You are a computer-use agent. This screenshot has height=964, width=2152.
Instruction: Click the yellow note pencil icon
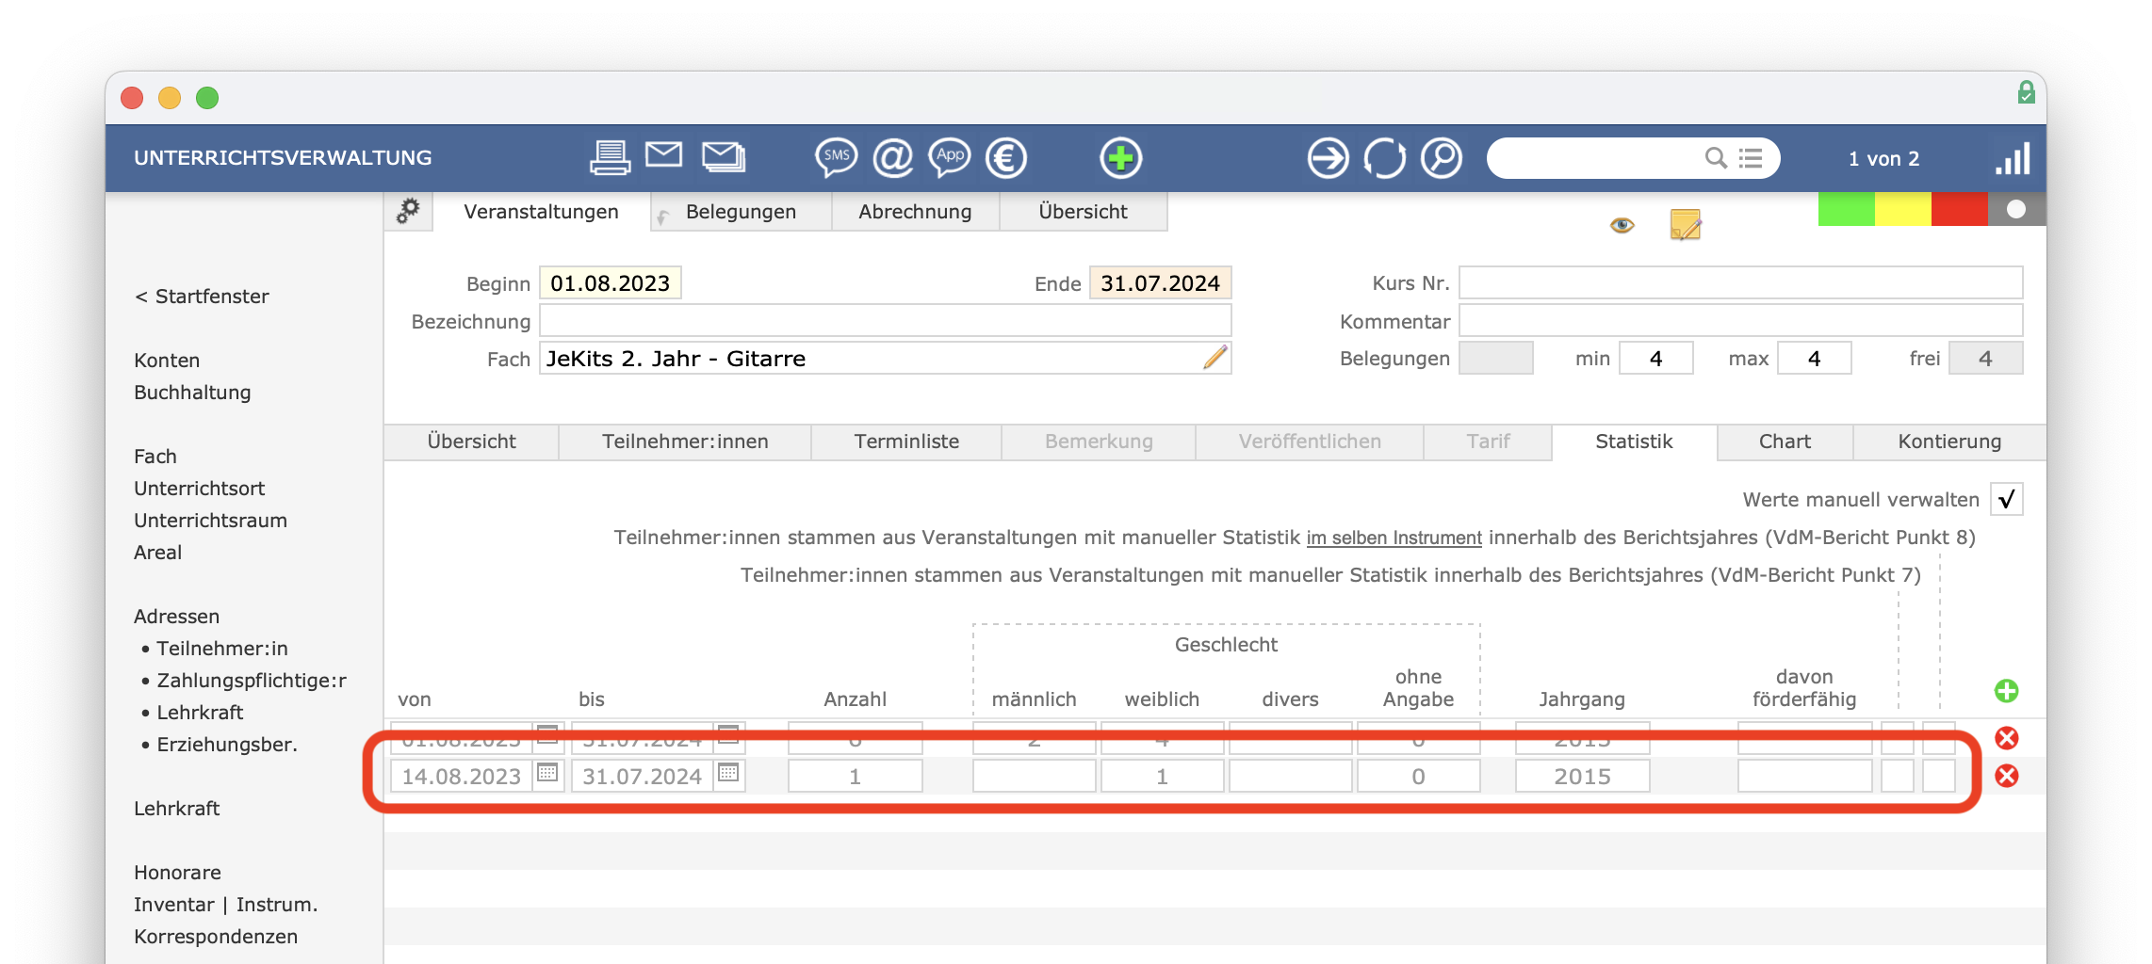coord(1686,224)
